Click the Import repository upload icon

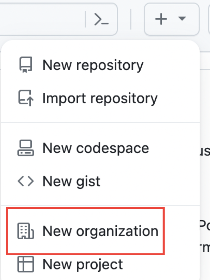(26, 98)
